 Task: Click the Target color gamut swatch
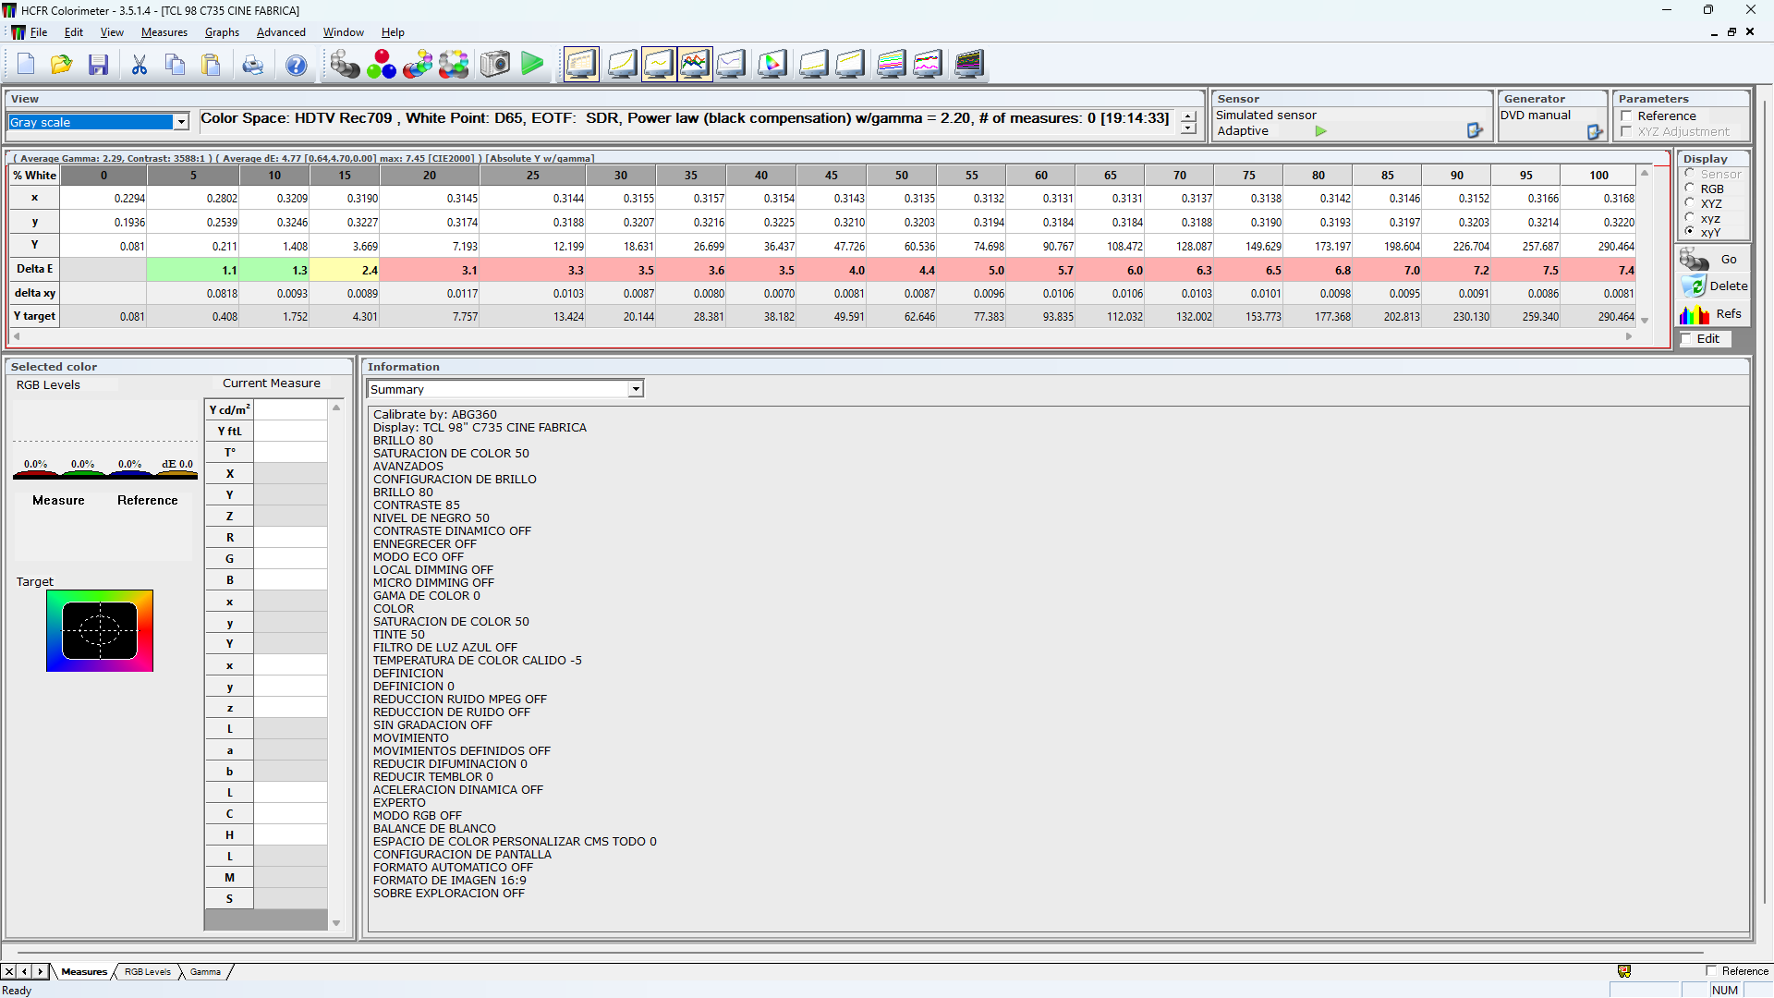pos(100,631)
